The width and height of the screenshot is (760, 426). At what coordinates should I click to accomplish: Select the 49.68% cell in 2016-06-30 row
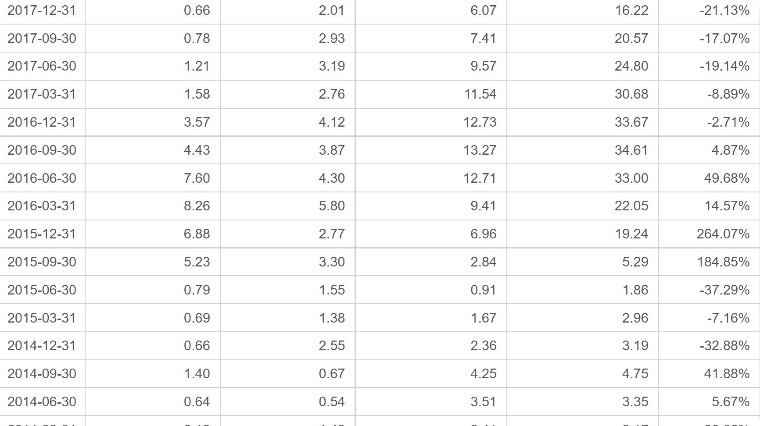tap(709, 178)
